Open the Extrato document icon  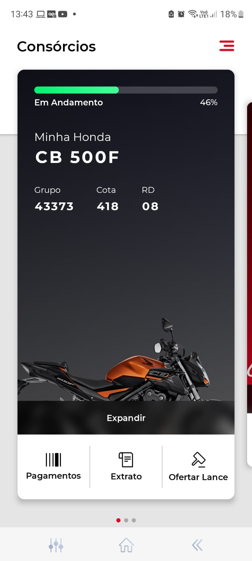126,460
